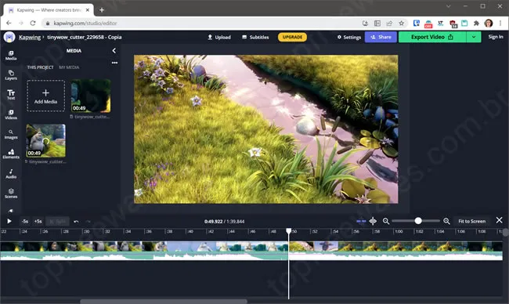The height and width of the screenshot is (304, 509).
Task: Click the timeline ruler at :40
Action: coord(190,232)
